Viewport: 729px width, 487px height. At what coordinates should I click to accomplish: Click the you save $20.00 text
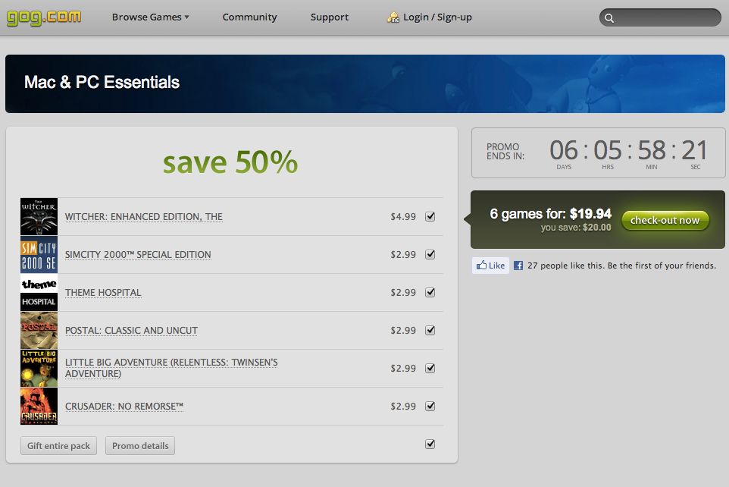point(576,228)
